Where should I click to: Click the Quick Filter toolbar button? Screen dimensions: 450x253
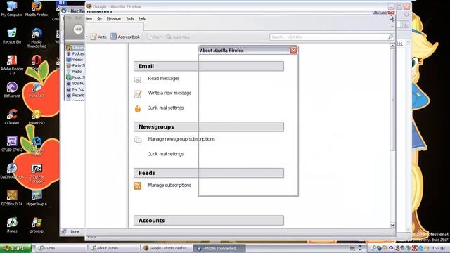pos(178,37)
